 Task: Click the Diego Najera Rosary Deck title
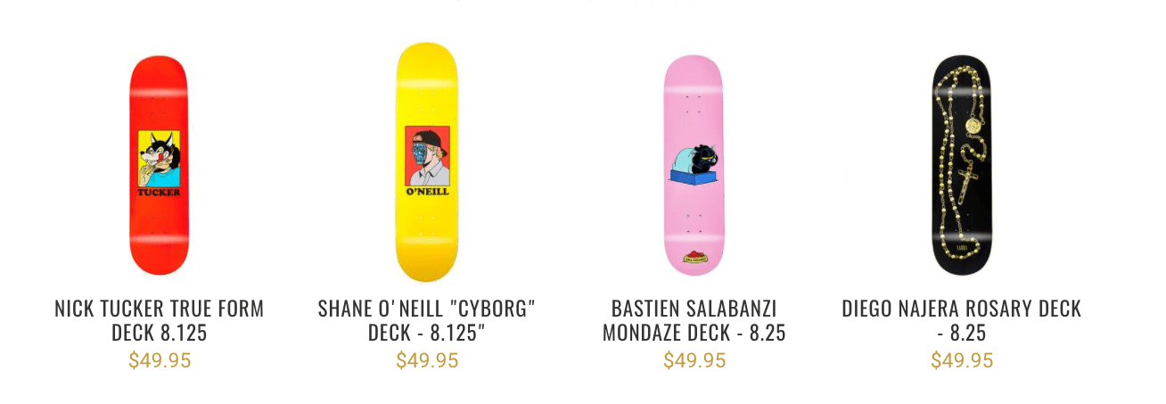[962, 321]
